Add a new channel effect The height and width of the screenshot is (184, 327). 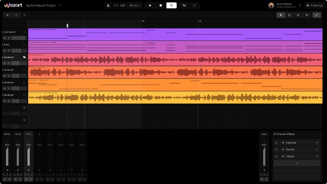[297, 163]
